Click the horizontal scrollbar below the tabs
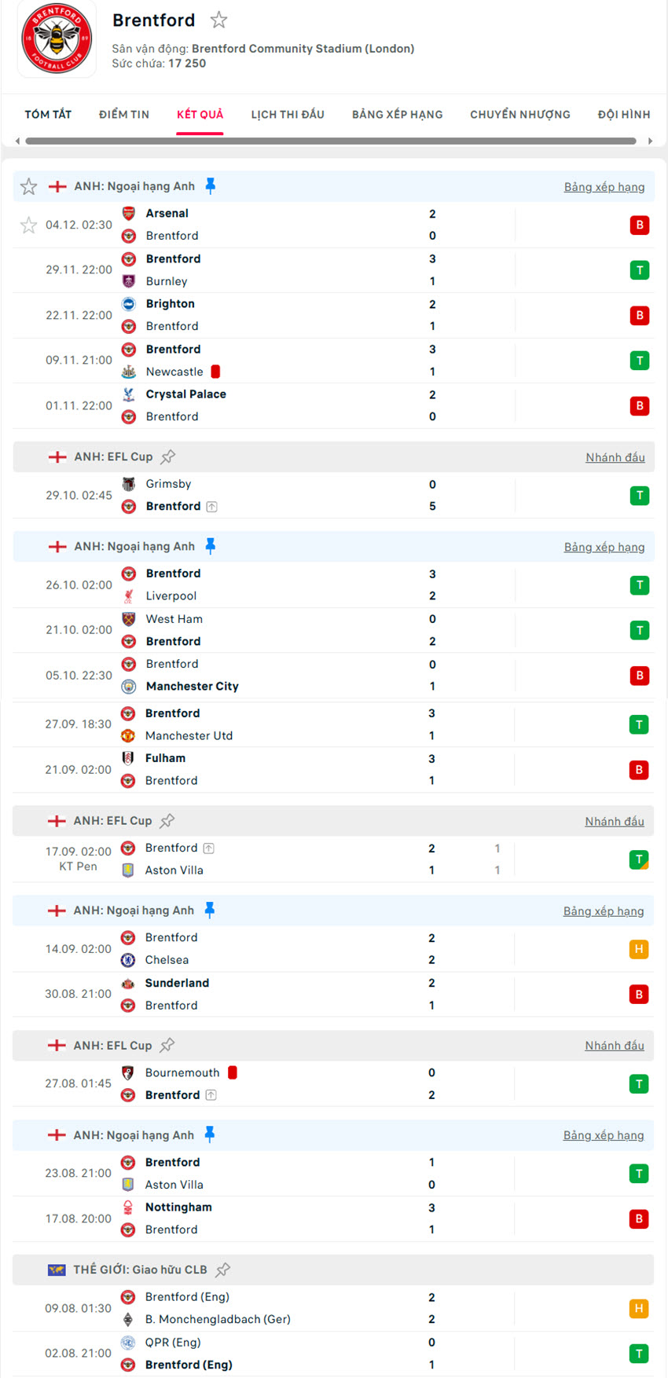The image size is (668, 1378). click(330, 141)
